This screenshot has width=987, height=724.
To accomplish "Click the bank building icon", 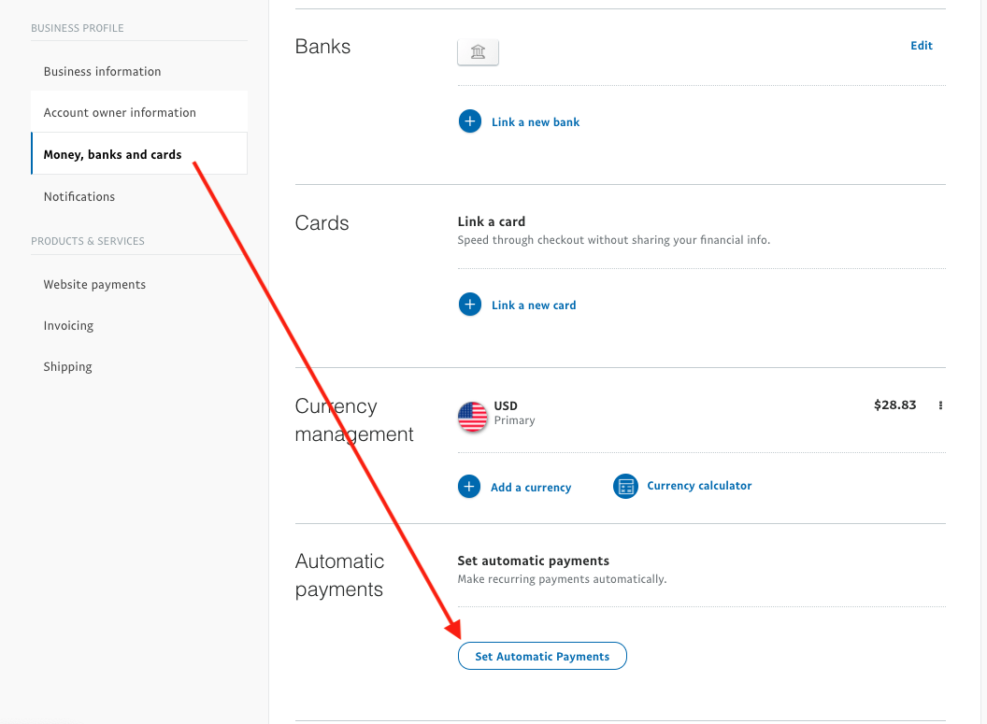I will [x=478, y=52].
